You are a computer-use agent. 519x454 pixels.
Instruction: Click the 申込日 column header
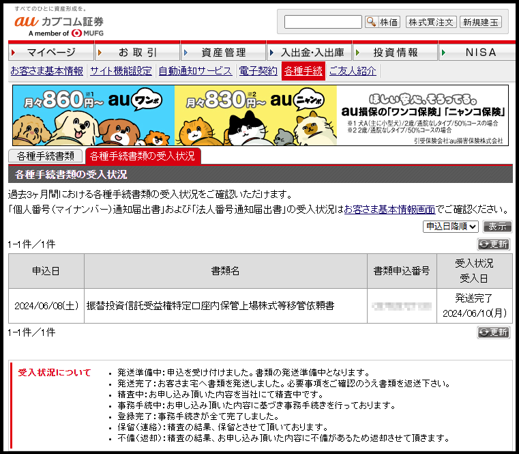click(x=46, y=271)
